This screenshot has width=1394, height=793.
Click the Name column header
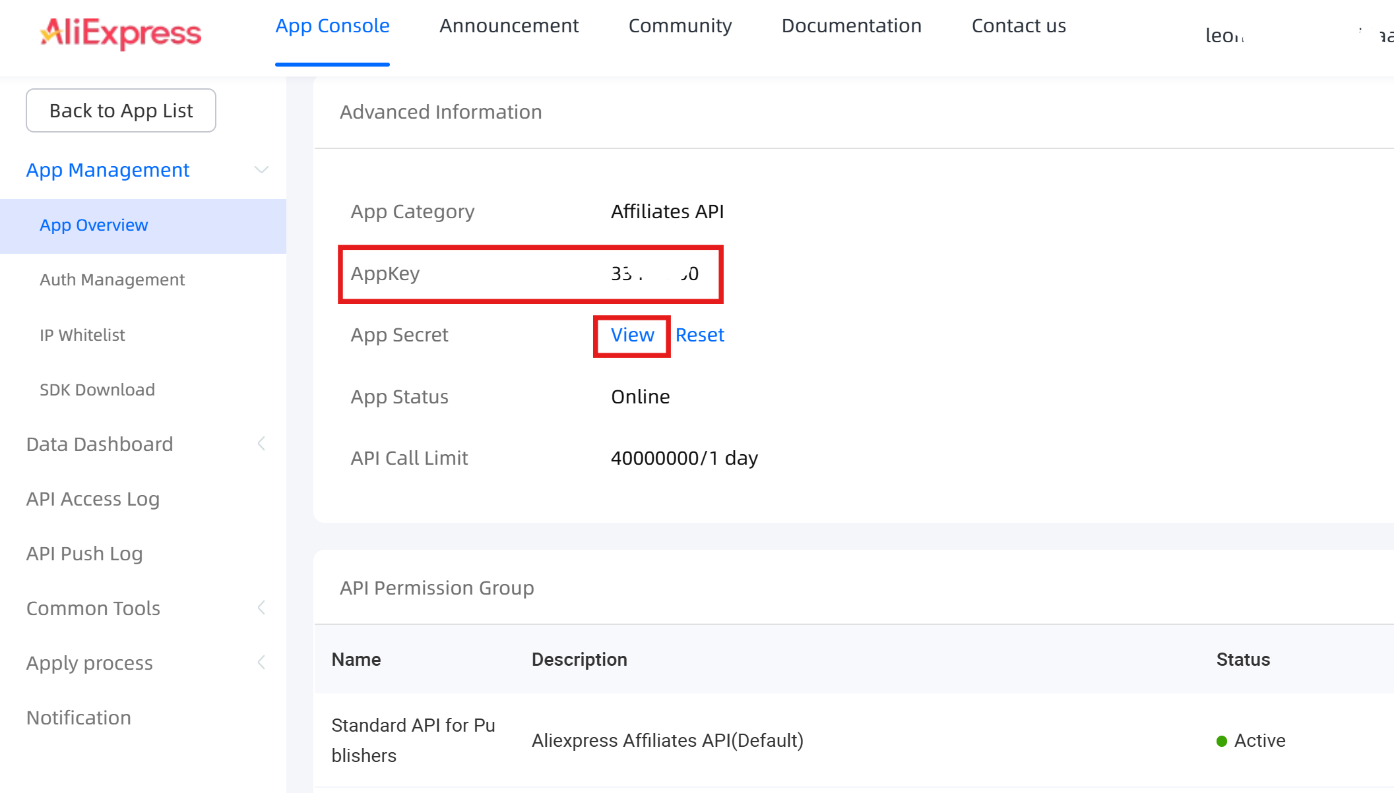tap(356, 660)
